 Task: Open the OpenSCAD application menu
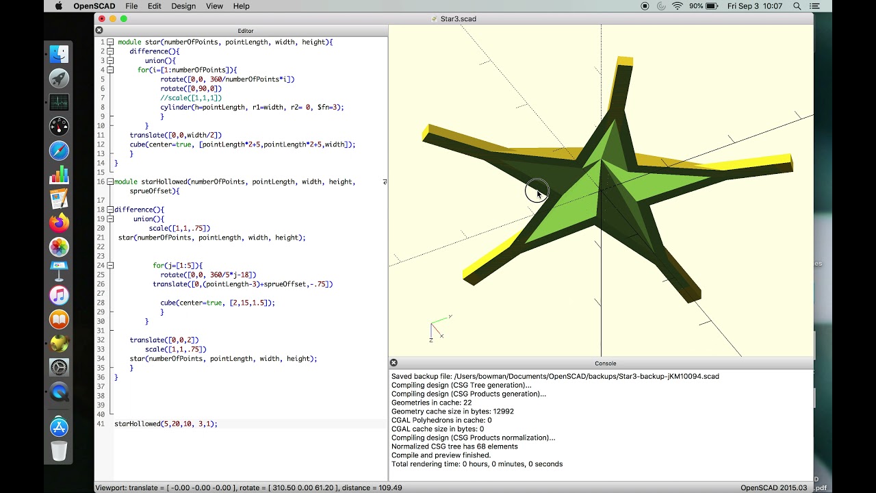click(94, 6)
